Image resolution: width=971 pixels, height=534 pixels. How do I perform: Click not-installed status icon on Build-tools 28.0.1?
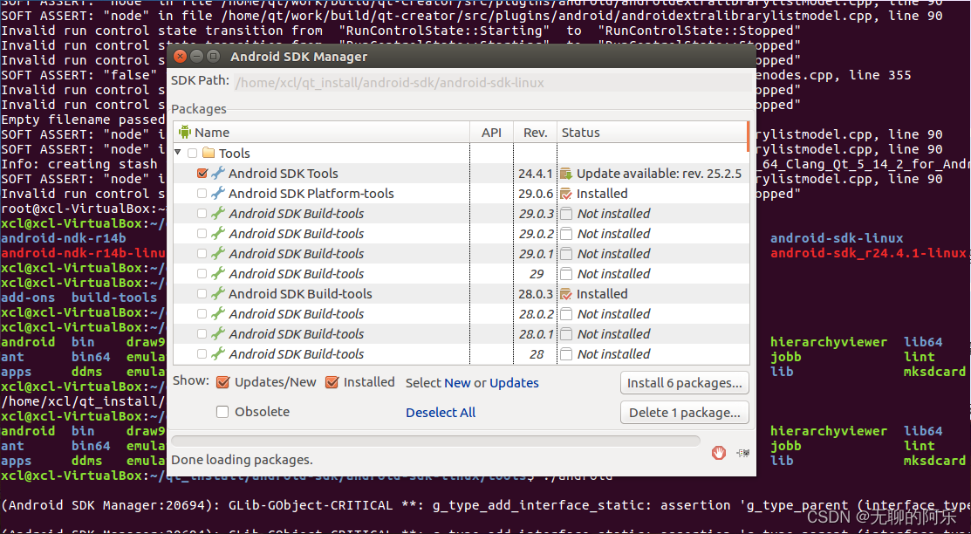coord(566,334)
